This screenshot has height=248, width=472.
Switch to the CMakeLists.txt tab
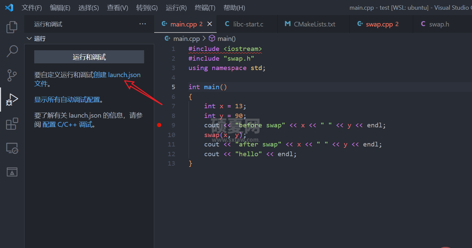[x=314, y=24]
